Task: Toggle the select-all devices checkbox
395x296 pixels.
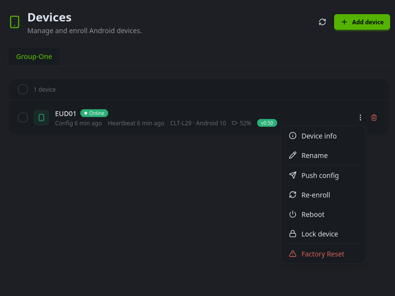Action: (23, 89)
